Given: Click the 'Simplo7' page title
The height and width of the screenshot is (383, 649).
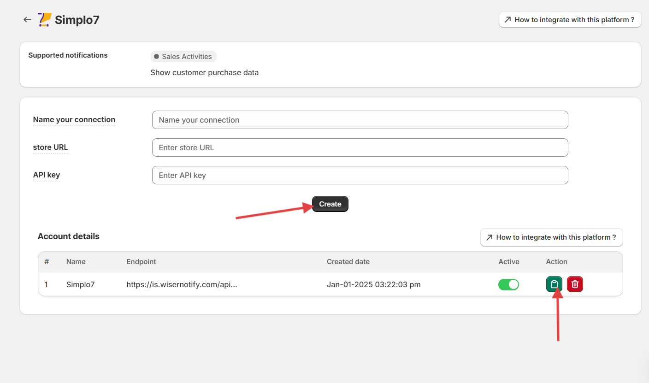Looking at the screenshot, I should [77, 20].
